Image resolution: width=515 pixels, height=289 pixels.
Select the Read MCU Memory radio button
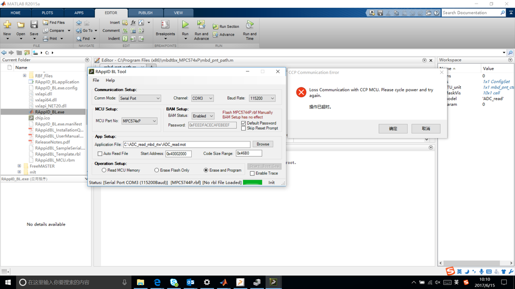click(104, 170)
